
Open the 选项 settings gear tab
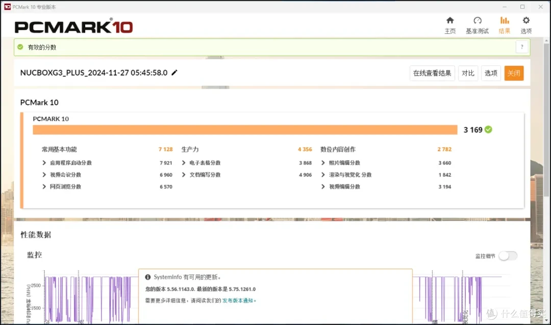525,26
